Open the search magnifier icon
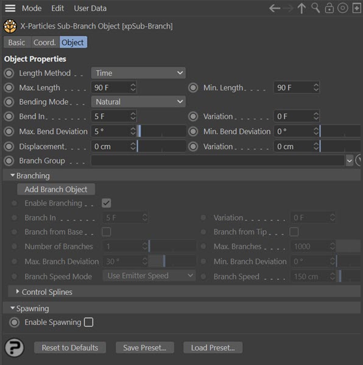The height and width of the screenshot is (365, 363). 315,9
